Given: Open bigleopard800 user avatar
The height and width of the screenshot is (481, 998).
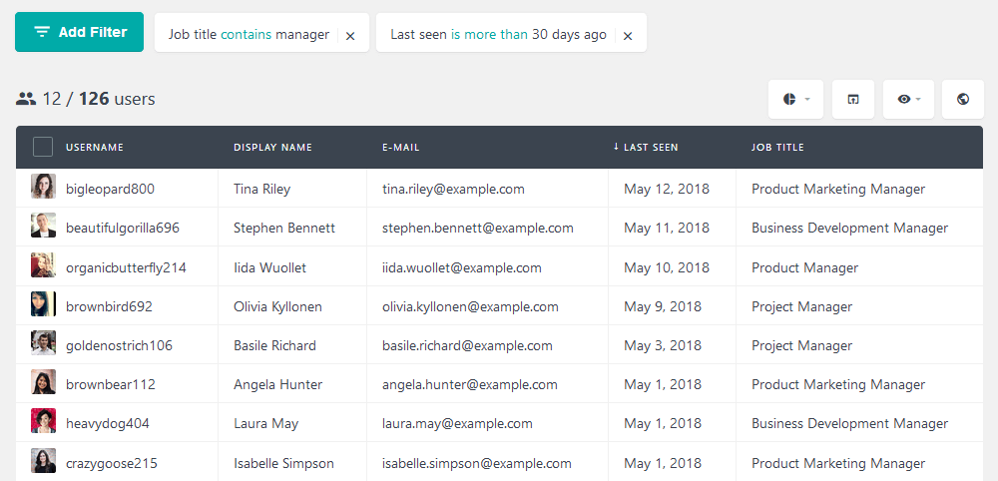Looking at the screenshot, I should (43, 187).
